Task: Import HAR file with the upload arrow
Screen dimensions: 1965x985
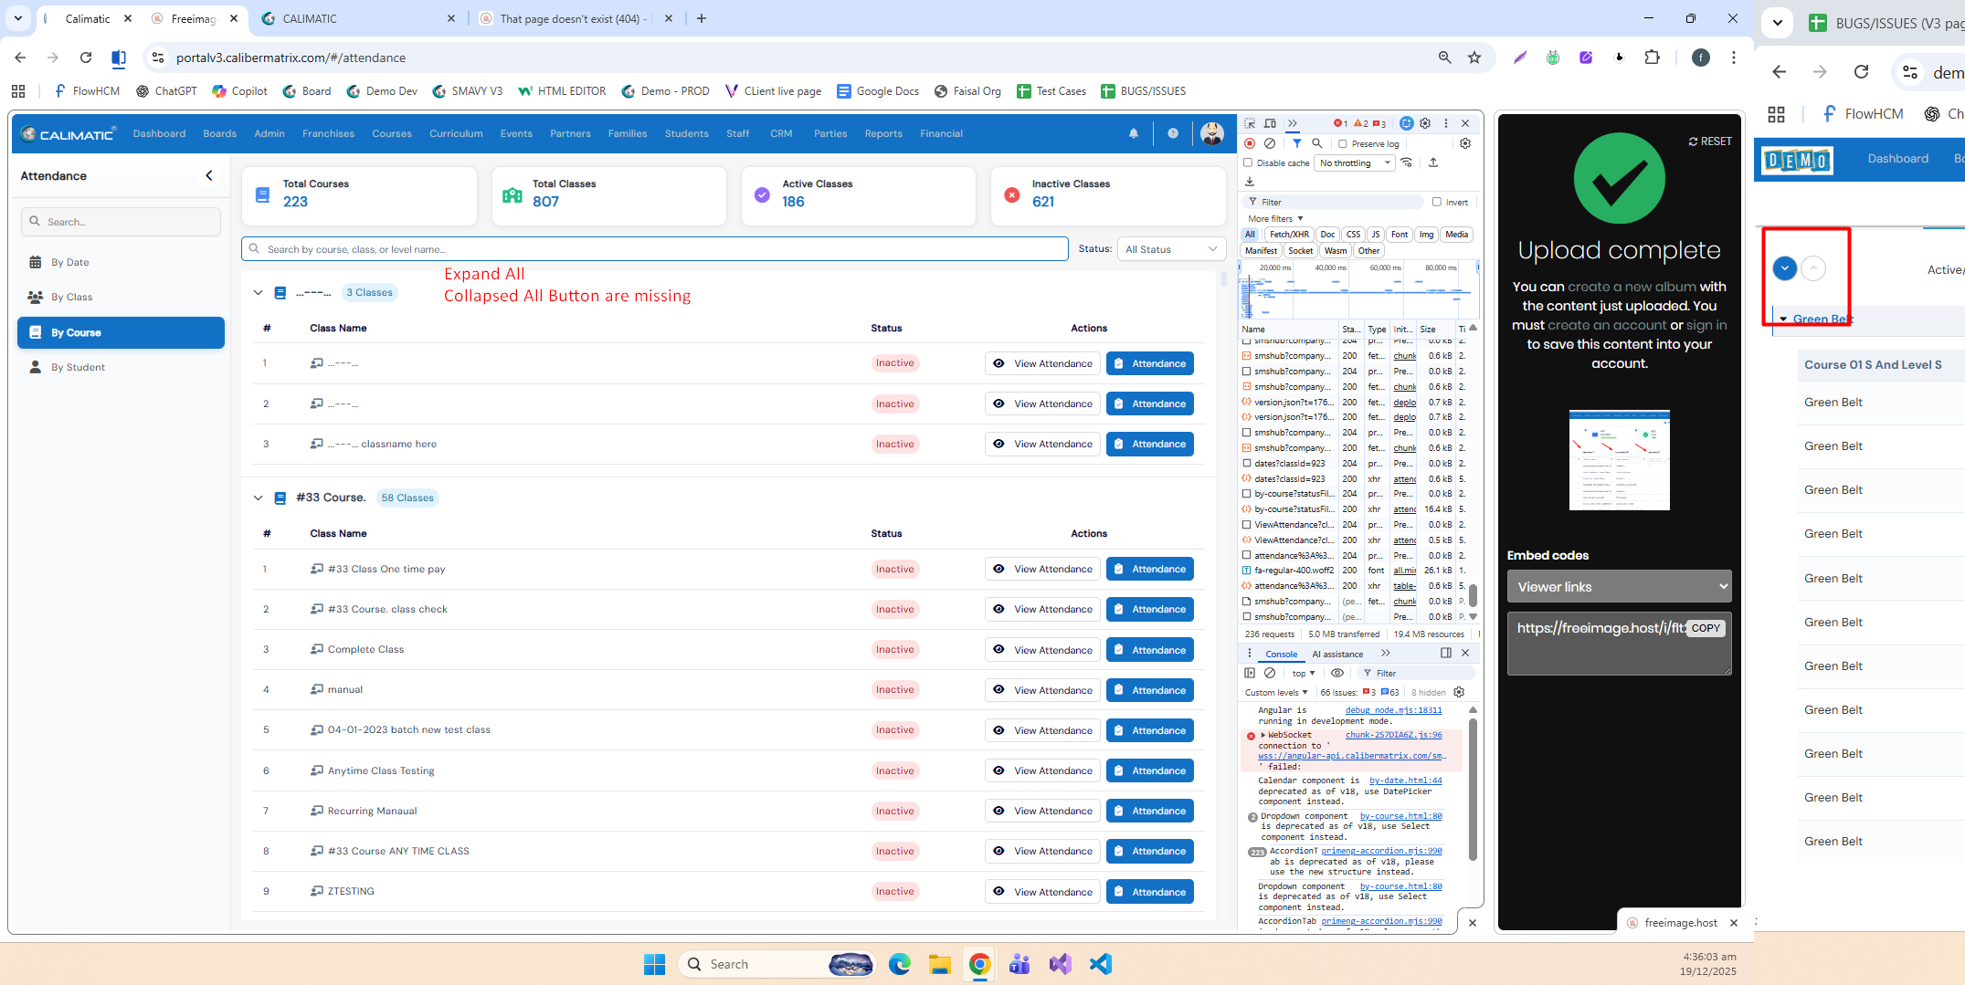Action: pyautogui.click(x=1433, y=162)
